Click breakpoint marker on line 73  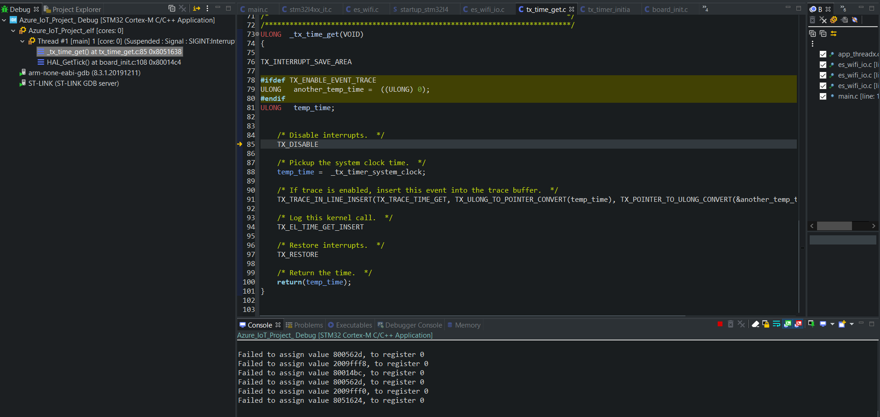tap(257, 34)
